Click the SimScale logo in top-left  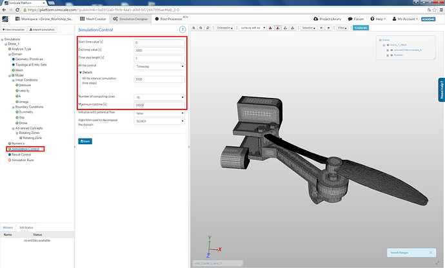(6, 19)
